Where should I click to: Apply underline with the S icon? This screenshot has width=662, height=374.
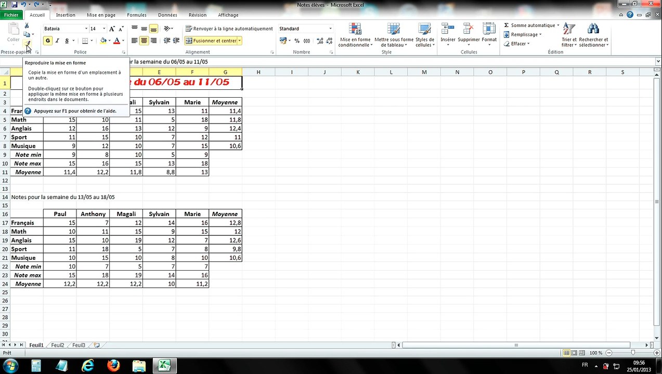67,41
